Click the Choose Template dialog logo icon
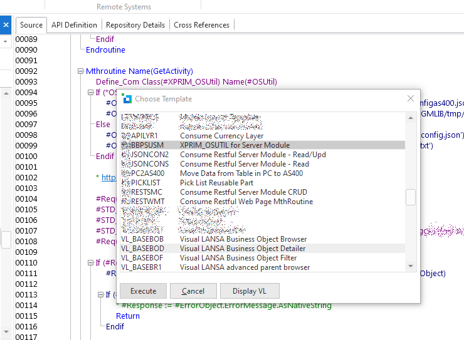This screenshot has width=464, height=340. click(x=126, y=98)
